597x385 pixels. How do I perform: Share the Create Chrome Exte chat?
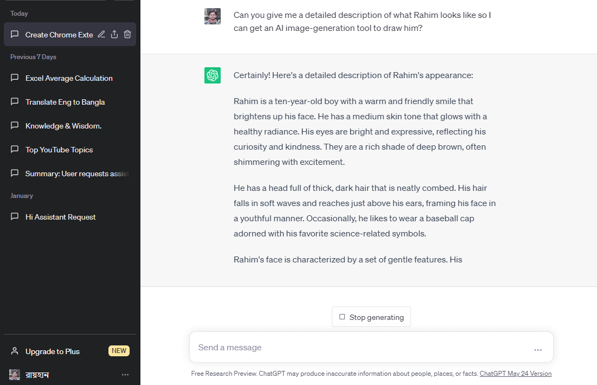[x=114, y=35]
